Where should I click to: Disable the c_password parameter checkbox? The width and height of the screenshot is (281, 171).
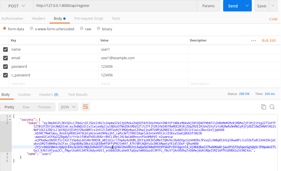tap(5, 75)
